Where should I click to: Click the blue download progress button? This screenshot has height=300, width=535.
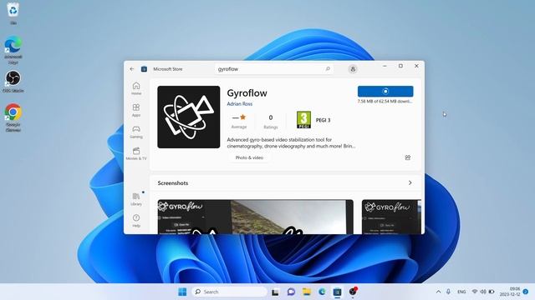click(x=385, y=91)
